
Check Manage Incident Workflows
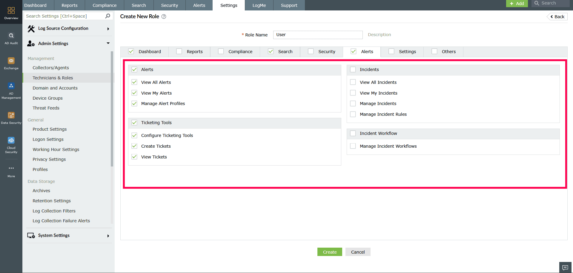(x=353, y=146)
